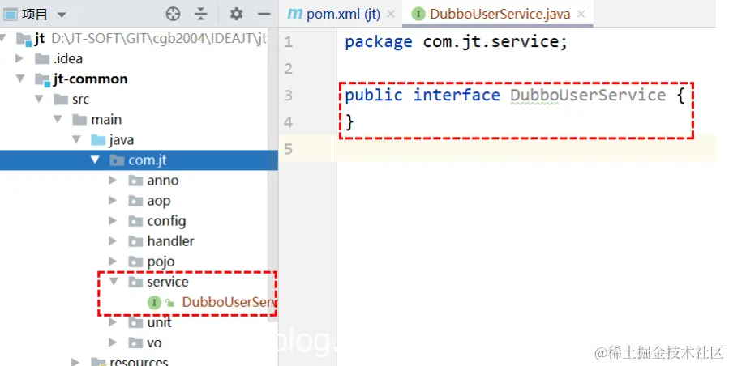This screenshot has height=366, width=729.
Task: Select the main folder
Action: [106, 119]
